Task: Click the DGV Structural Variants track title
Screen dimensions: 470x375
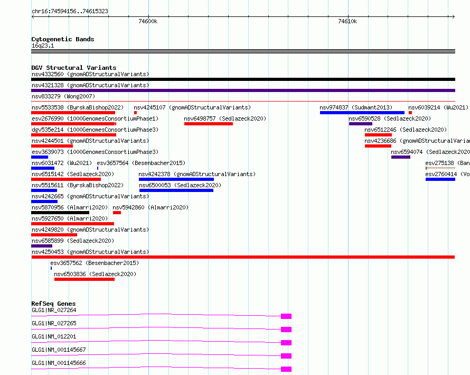Action: click(74, 68)
